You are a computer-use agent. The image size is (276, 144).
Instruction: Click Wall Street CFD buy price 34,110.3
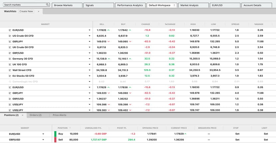(x=123, y=70)
